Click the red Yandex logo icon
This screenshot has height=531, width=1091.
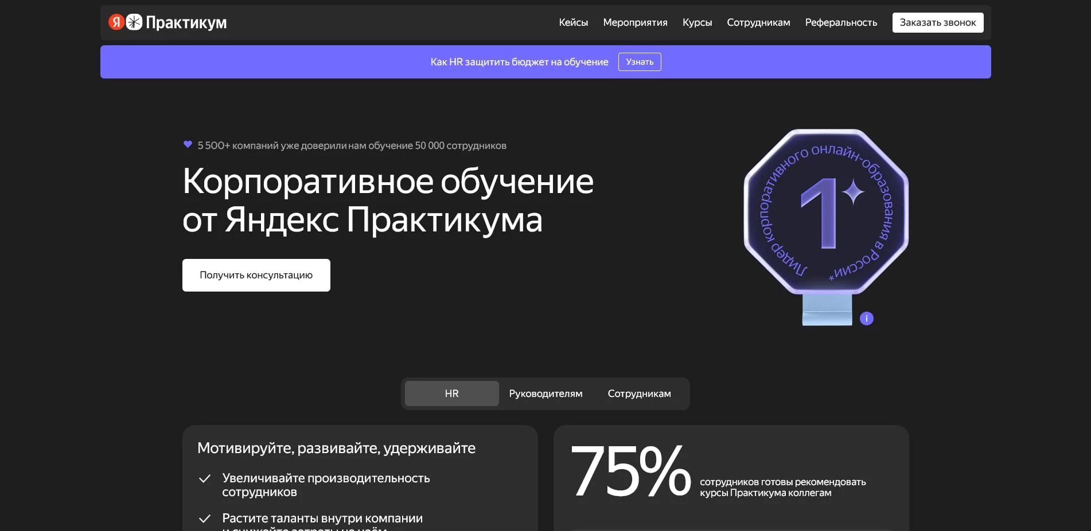(116, 22)
